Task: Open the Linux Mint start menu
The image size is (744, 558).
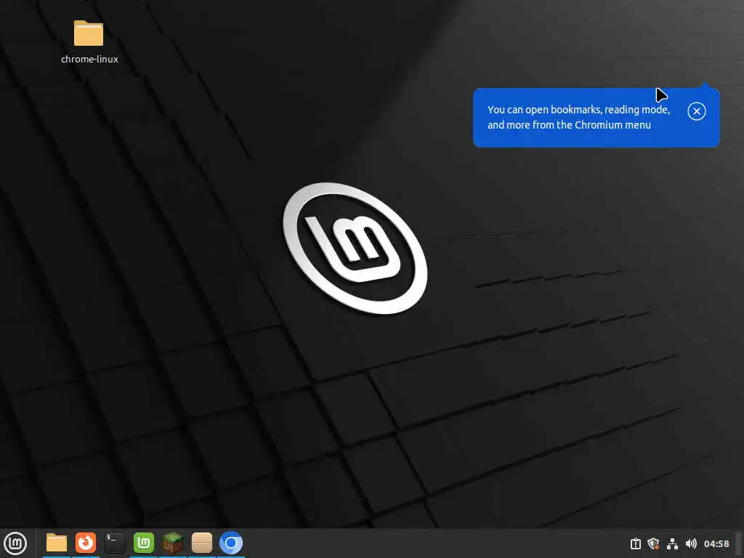Action: pos(15,543)
